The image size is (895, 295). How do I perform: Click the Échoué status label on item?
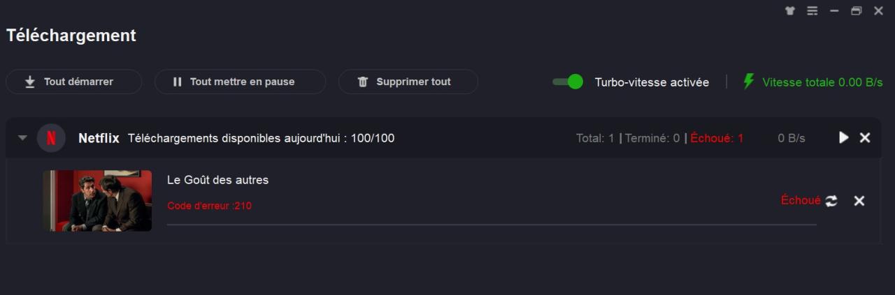(800, 200)
